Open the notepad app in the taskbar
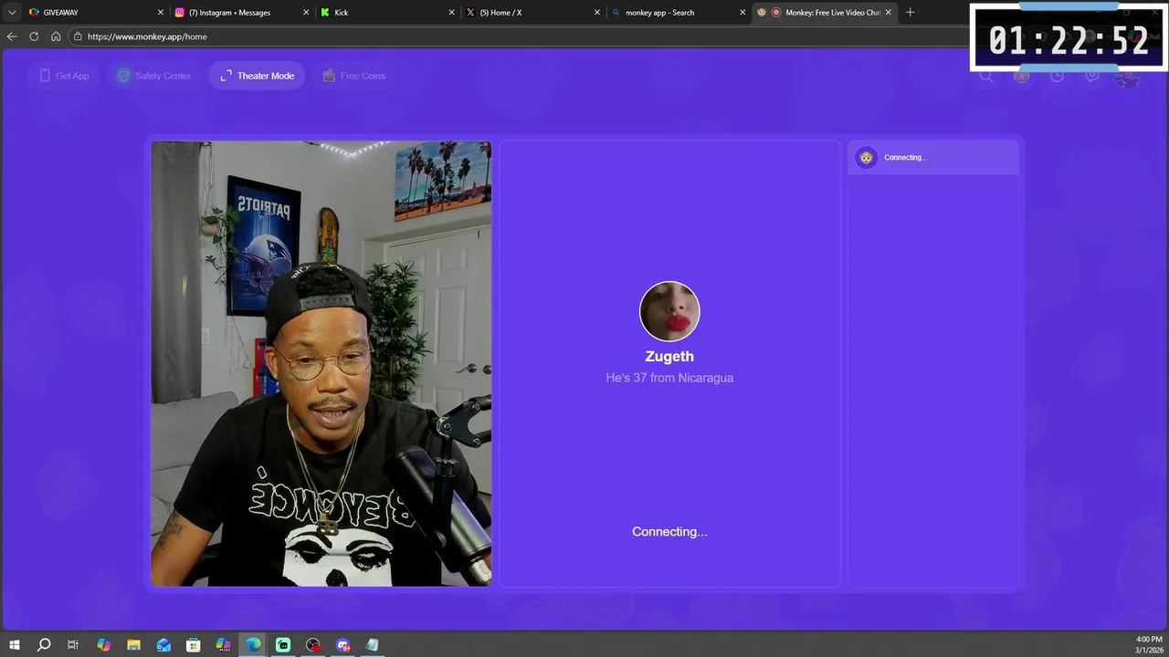This screenshot has height=657, width=1169. pos(372,645)
